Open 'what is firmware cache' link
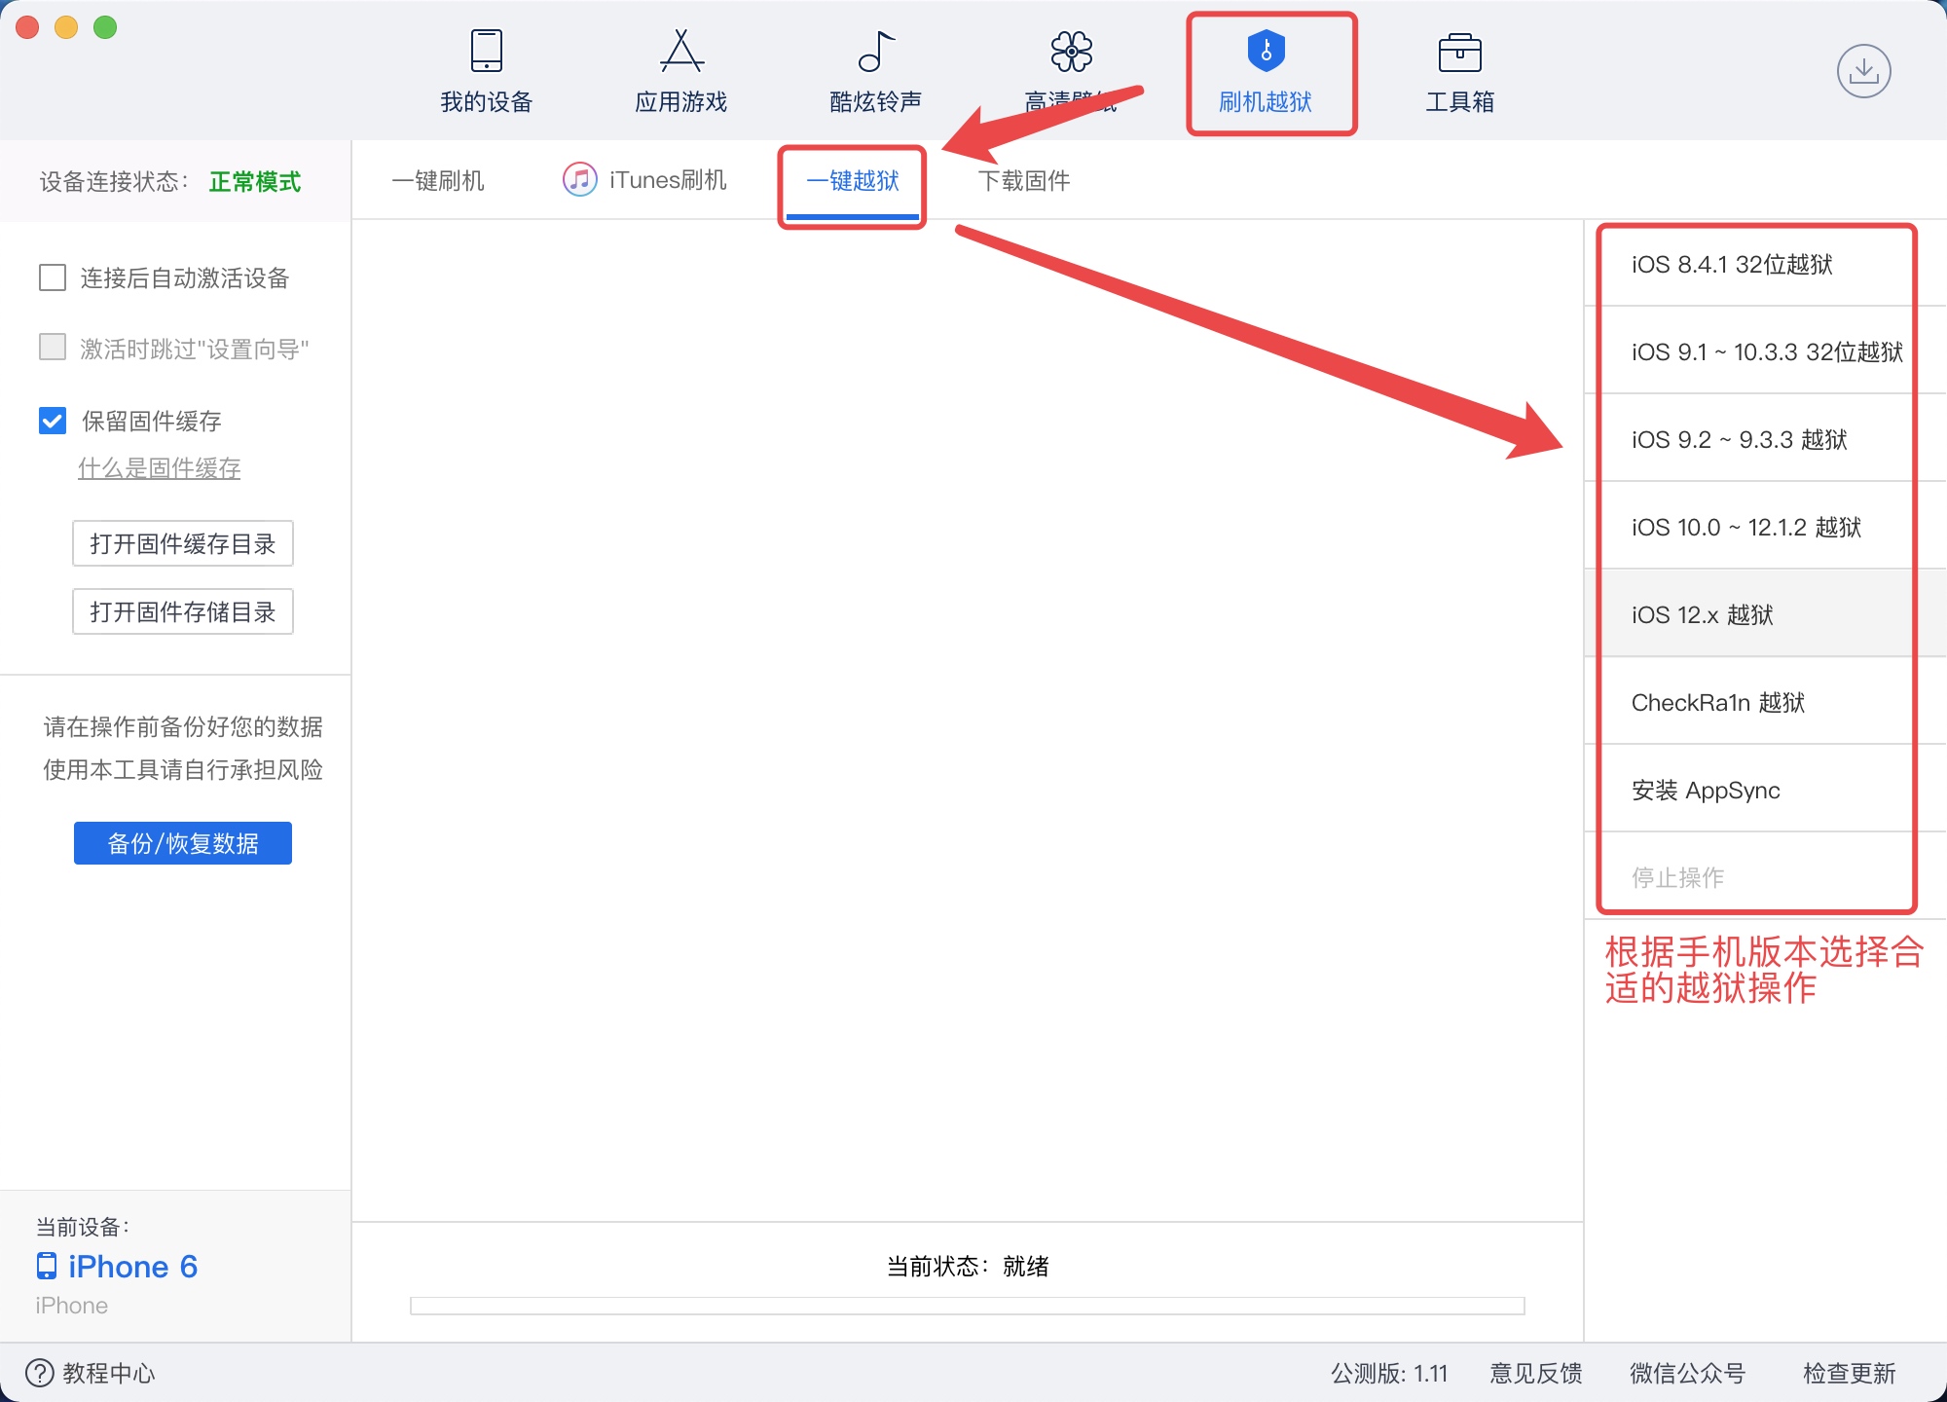The height and width of the screenshot is (1402, 1947). [x=159, y=468]
